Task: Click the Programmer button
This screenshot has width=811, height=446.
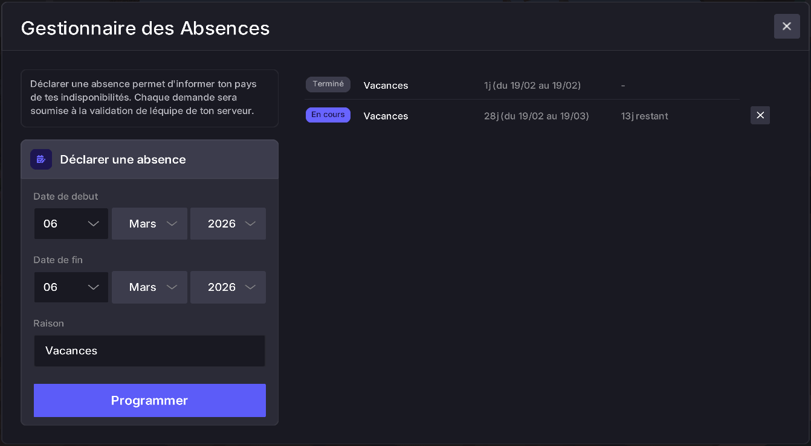Action: click(x=149, y=400)
